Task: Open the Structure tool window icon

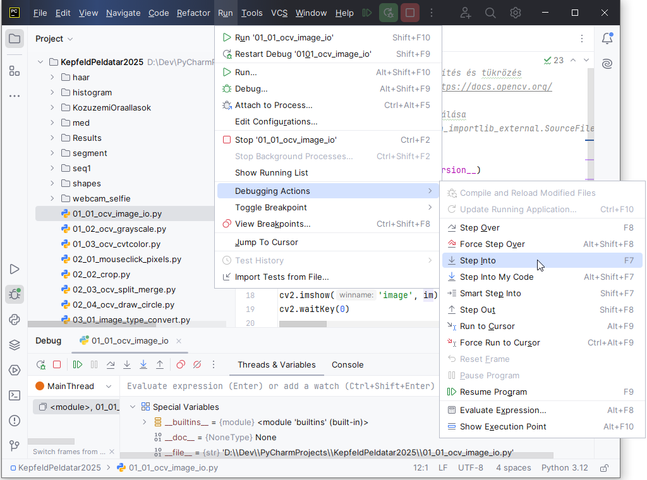Action: [x=15, y=71]
